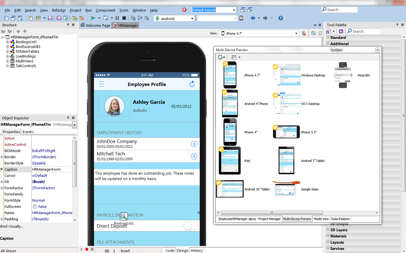406x253 pixels.
Task: Expand the 3D Layers palette category
Action: coord(328,230)
